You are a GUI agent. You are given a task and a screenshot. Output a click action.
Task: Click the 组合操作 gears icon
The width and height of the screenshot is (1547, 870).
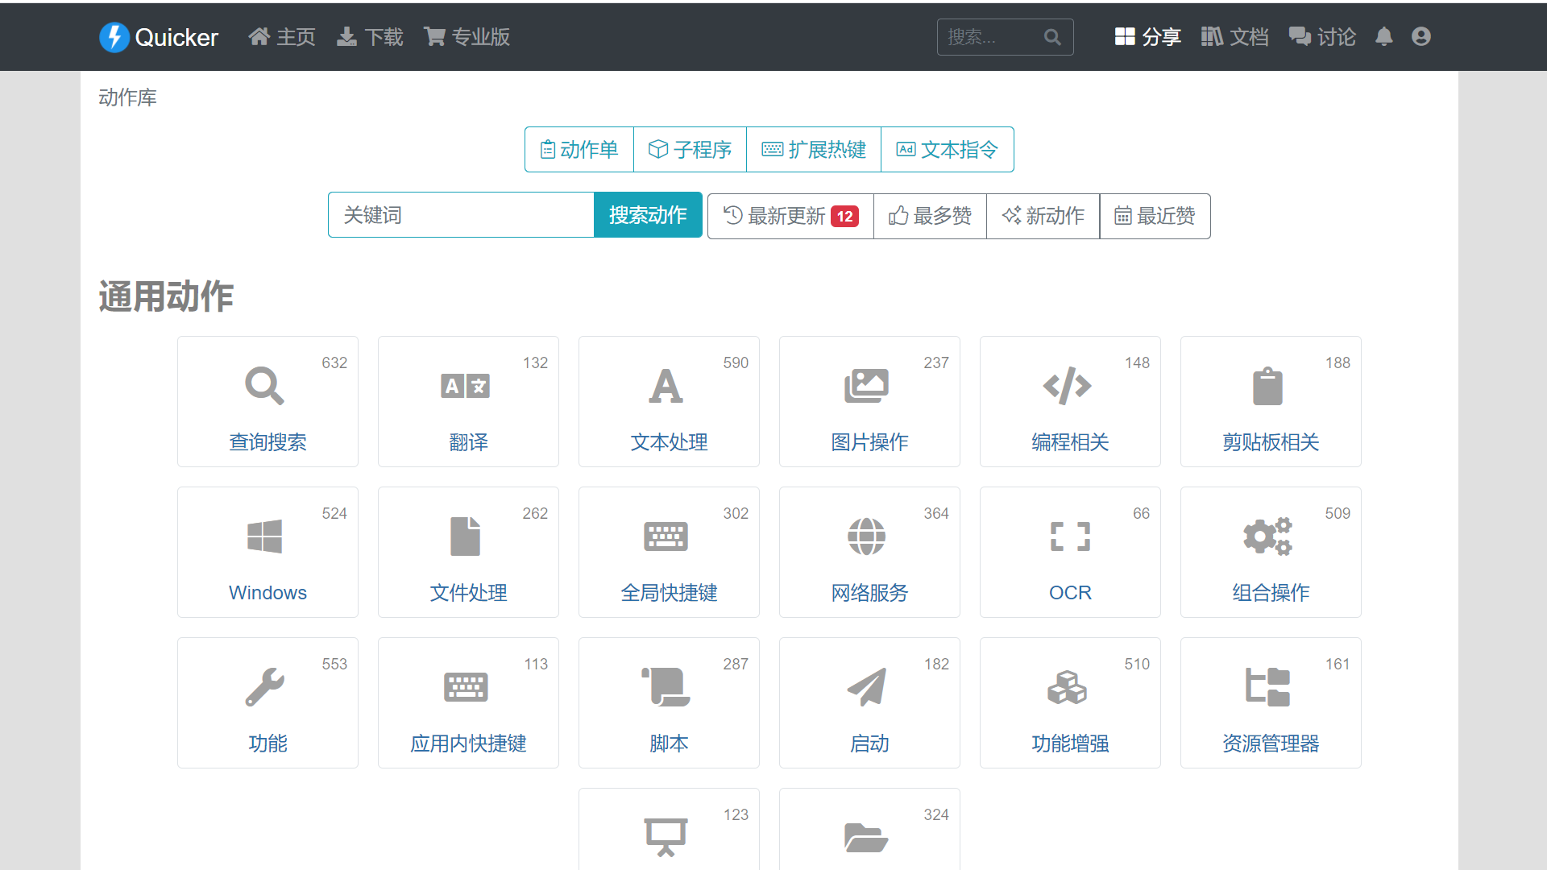(1267, 536)
